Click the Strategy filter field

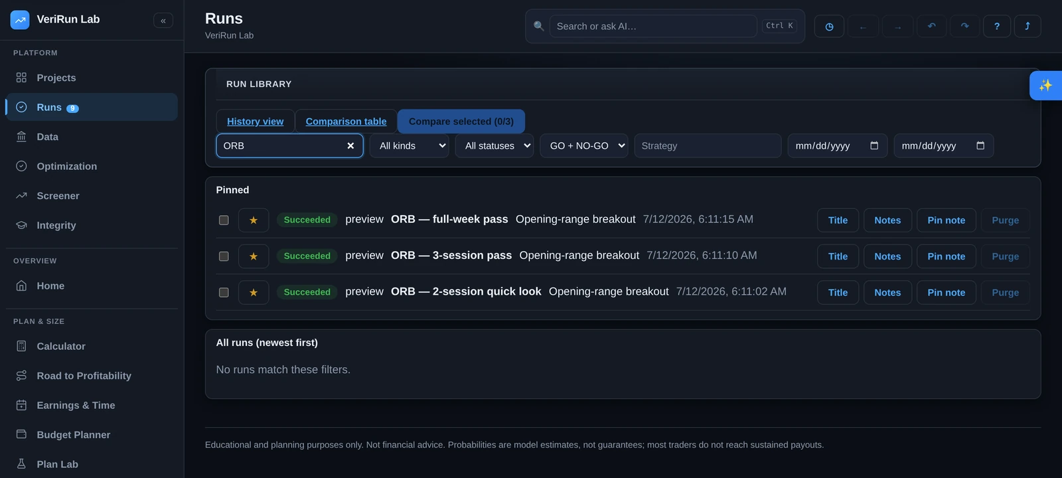(x=708, y=145)
